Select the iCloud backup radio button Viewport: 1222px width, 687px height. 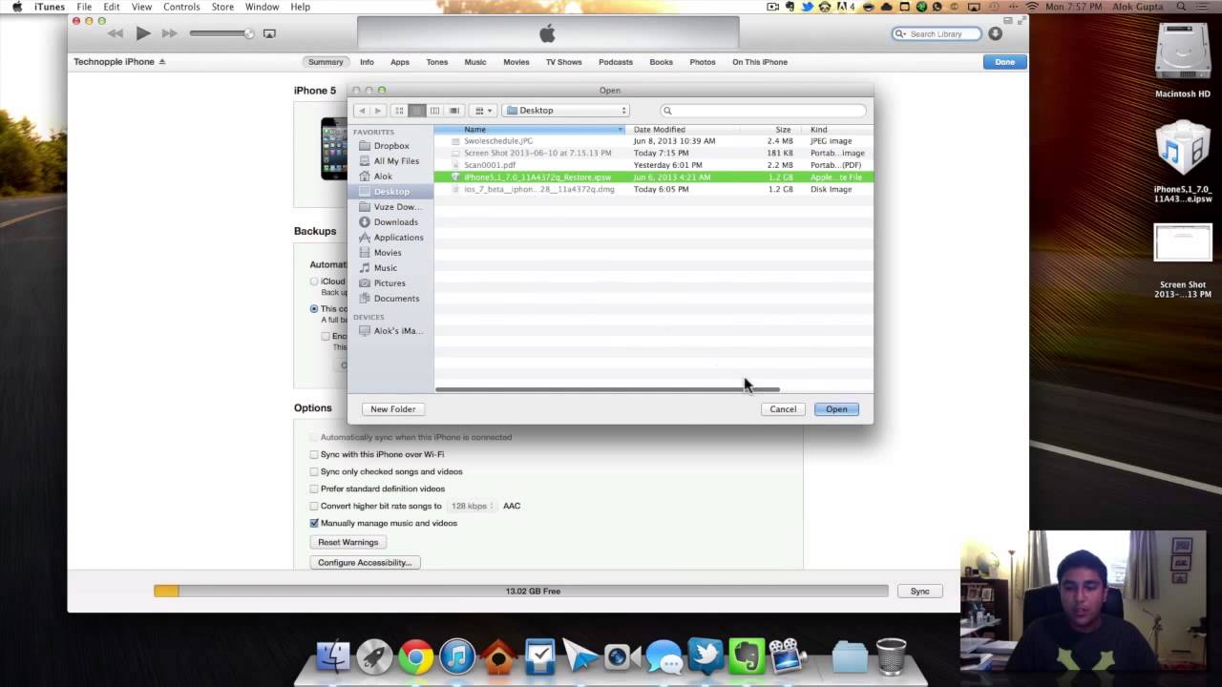314,281
